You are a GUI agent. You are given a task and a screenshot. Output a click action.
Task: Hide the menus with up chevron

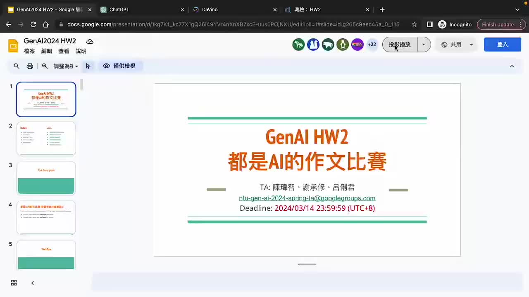512,66
